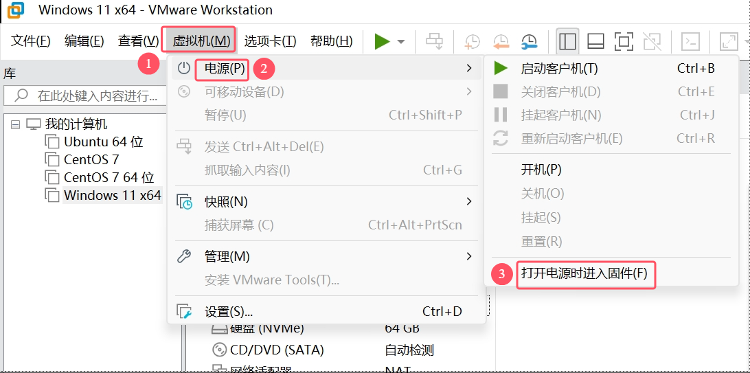Select CentOS 7 64 位 virtual machine
Viewport: 750px width, 373px height.
(109, 177)
